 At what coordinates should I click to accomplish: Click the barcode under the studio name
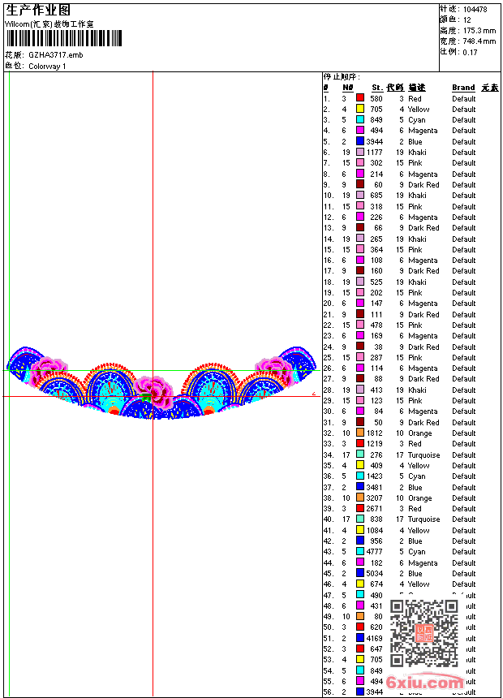pyautogui.click(x=63, y=38)
